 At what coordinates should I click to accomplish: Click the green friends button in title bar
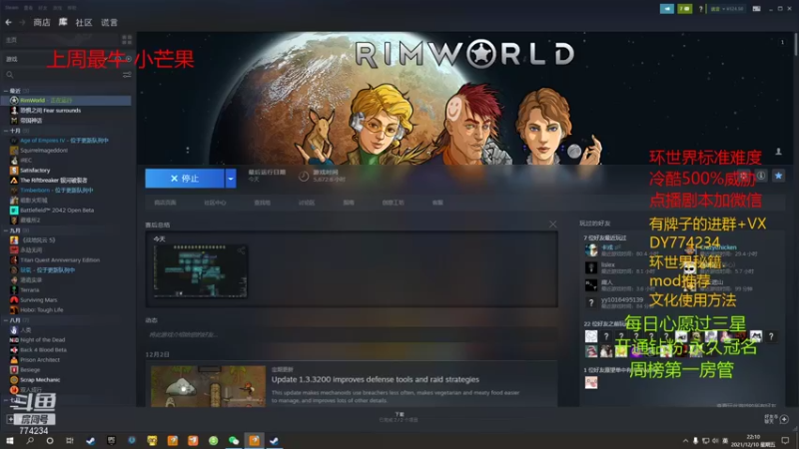(x=684, y=9)
